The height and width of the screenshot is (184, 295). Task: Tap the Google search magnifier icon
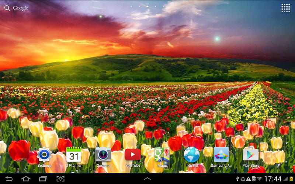point(7,8)
